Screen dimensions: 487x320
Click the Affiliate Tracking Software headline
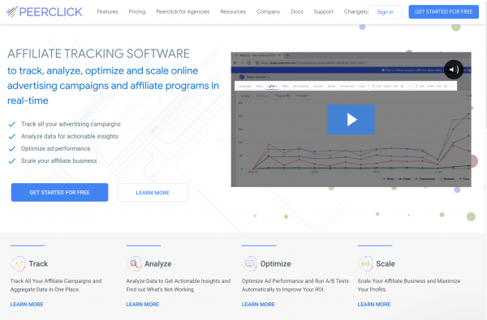tap(98, 53)
